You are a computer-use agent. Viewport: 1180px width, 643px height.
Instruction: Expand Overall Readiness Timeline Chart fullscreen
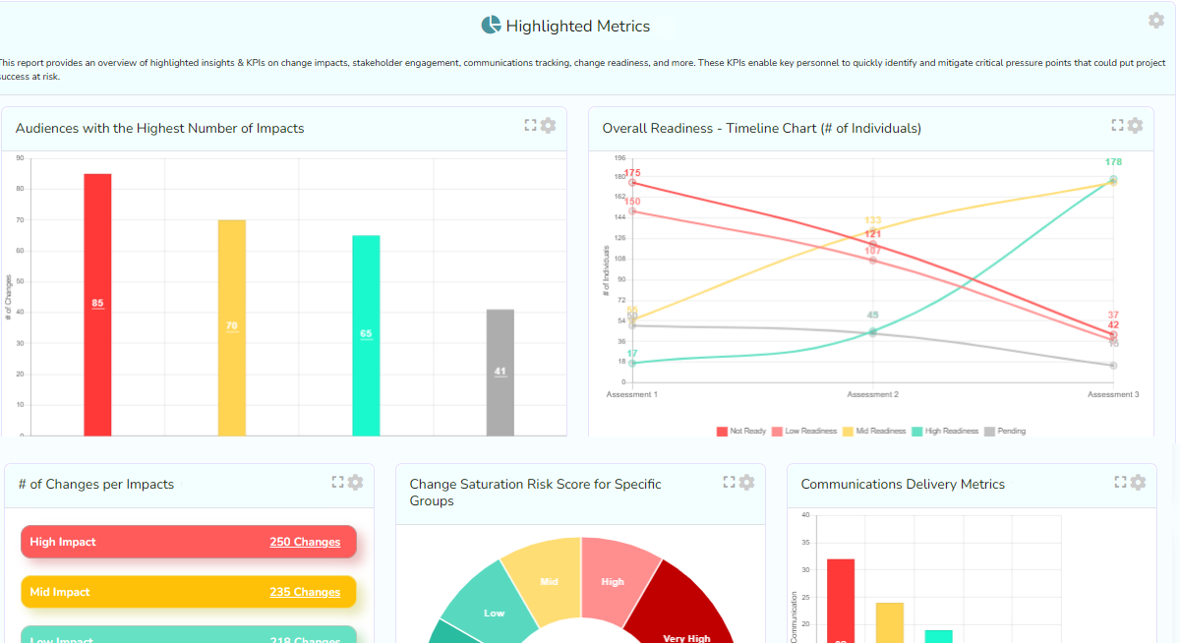pyautogui.click(x=1117, y=125)
